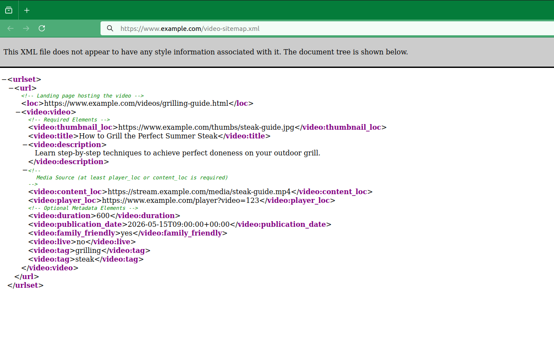
Task: Click the opening loc tag
Action: click(x=33, y=104)
